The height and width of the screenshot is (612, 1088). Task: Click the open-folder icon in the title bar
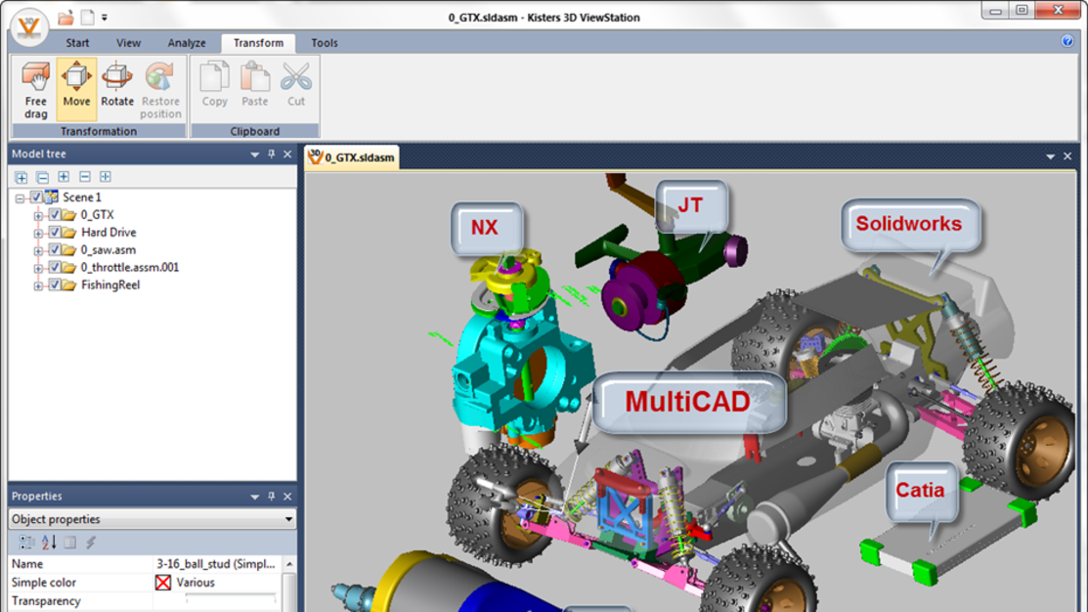[65, 18]
